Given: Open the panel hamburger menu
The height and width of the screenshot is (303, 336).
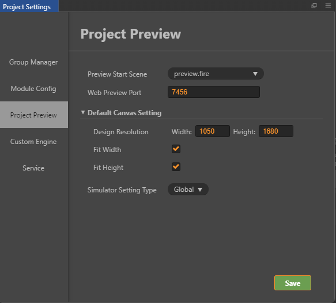Looking at the screenshot, I should [x=328, y=6].
